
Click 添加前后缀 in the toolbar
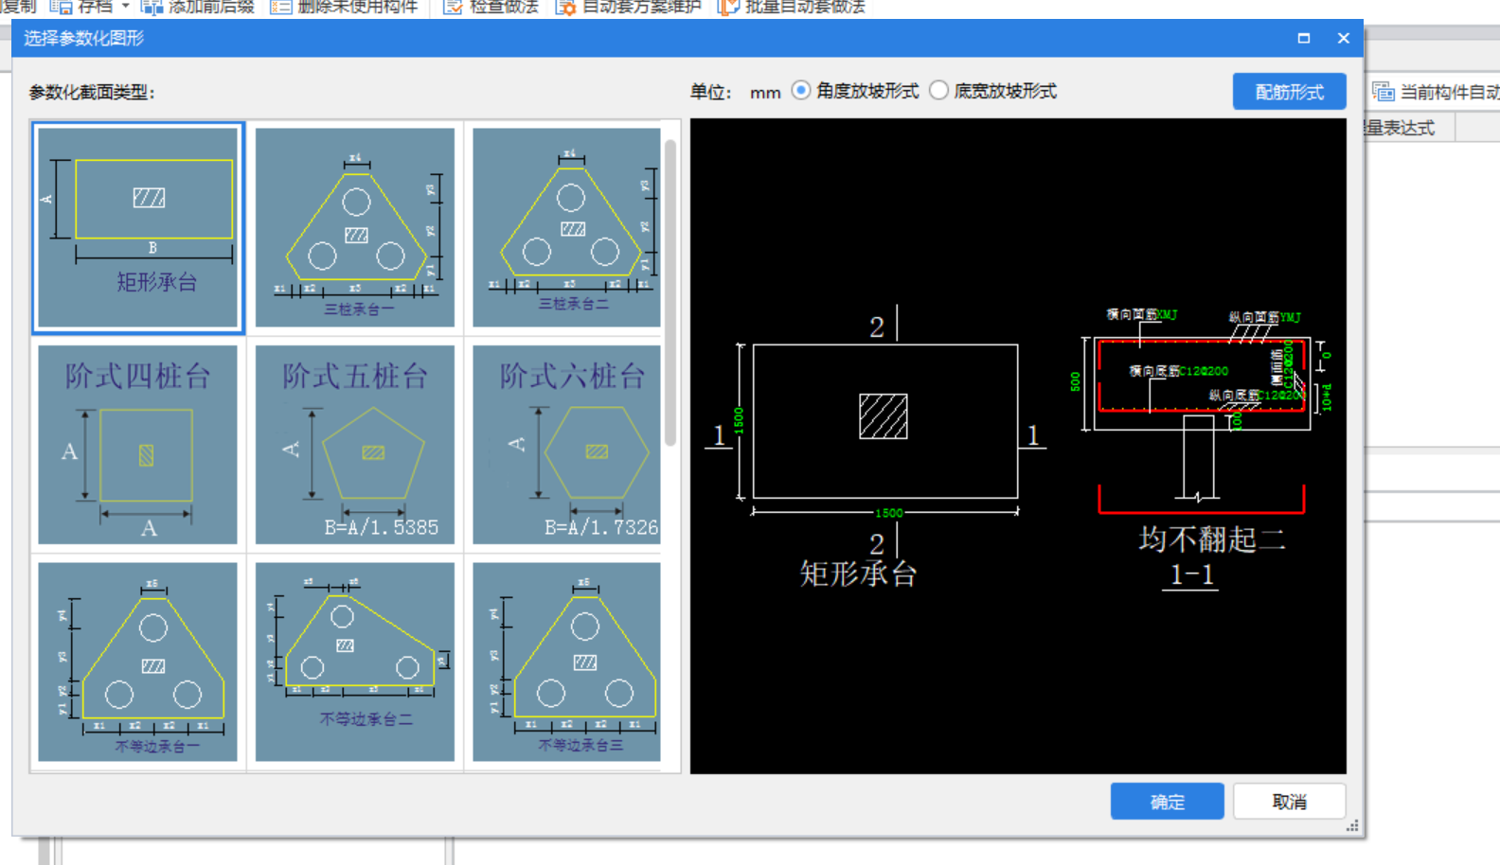198,7
